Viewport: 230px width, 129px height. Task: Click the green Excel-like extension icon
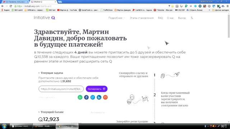click(218, 6)
